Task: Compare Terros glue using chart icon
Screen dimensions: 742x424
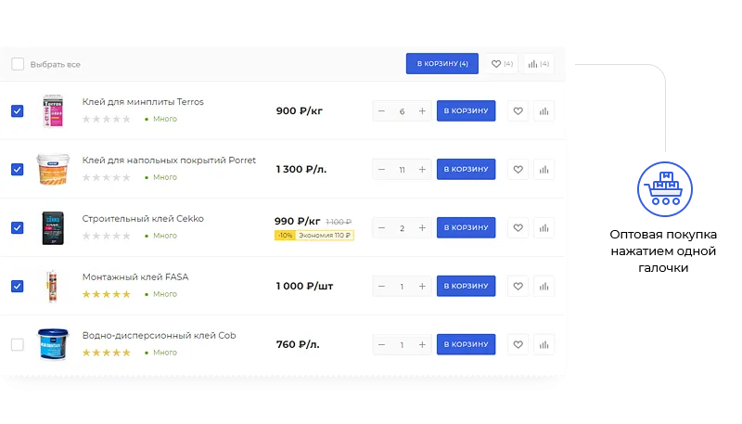Action: click(x=544, y=111)
